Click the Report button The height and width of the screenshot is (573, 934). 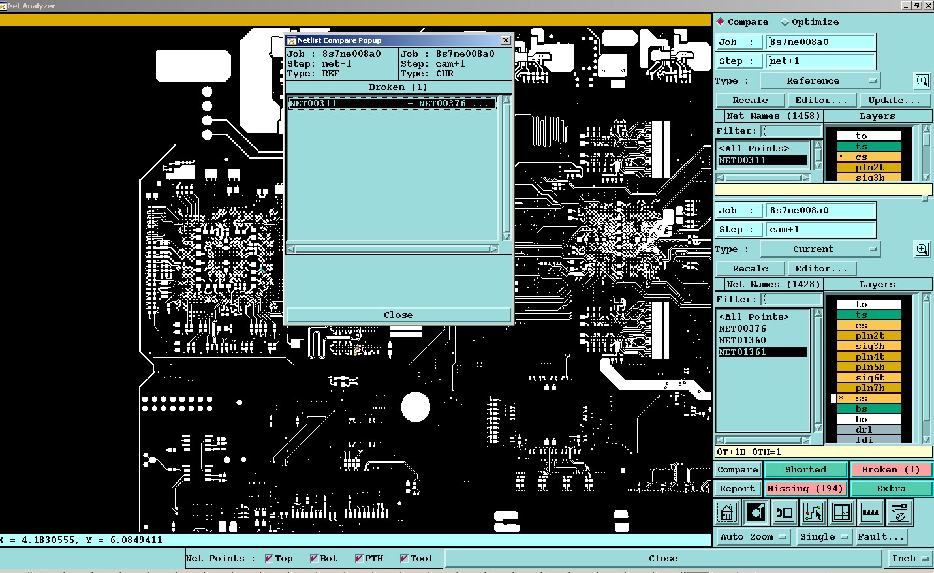738,489
